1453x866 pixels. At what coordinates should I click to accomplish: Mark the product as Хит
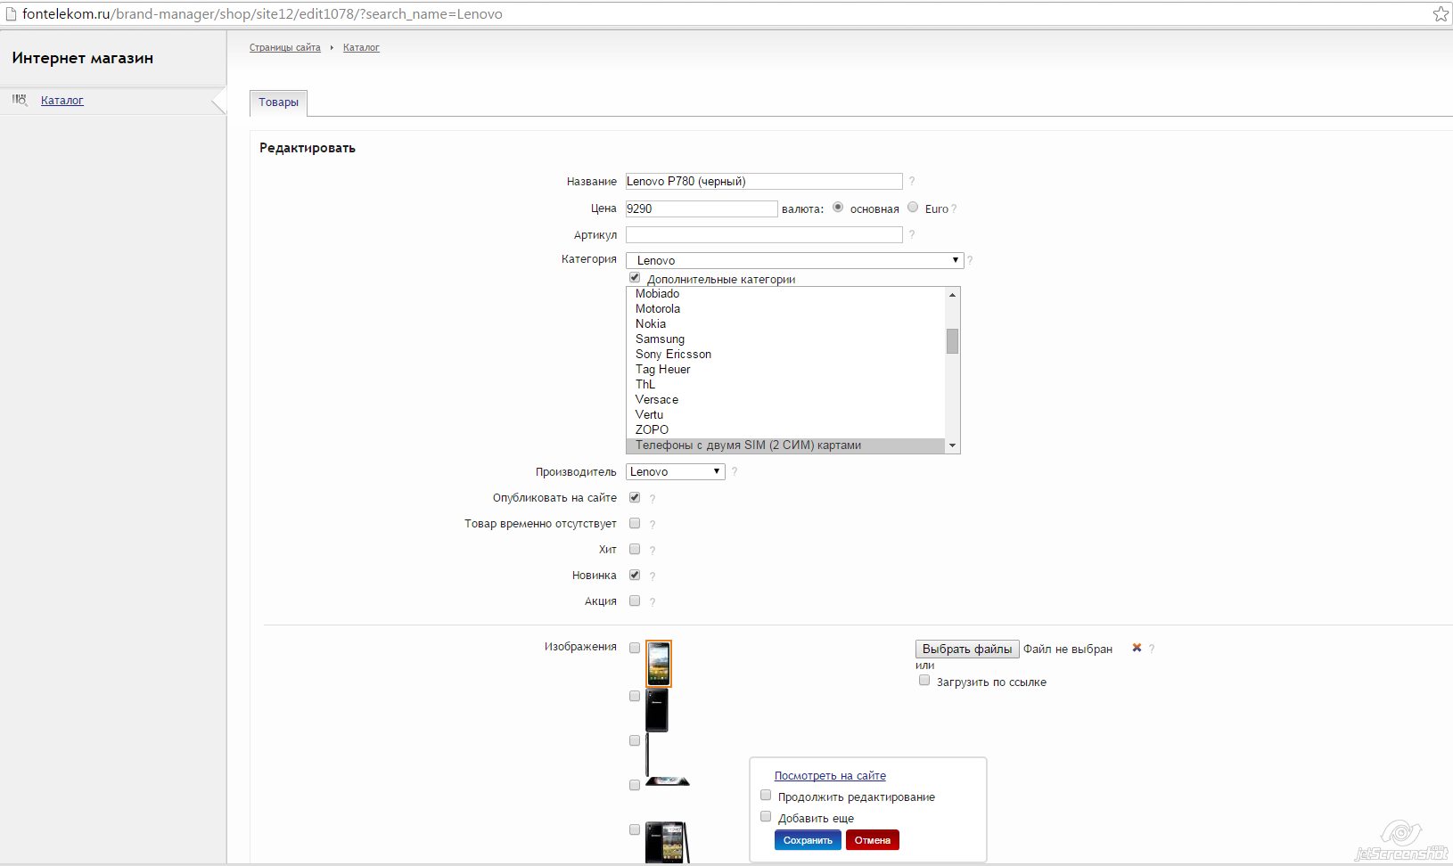635,549
